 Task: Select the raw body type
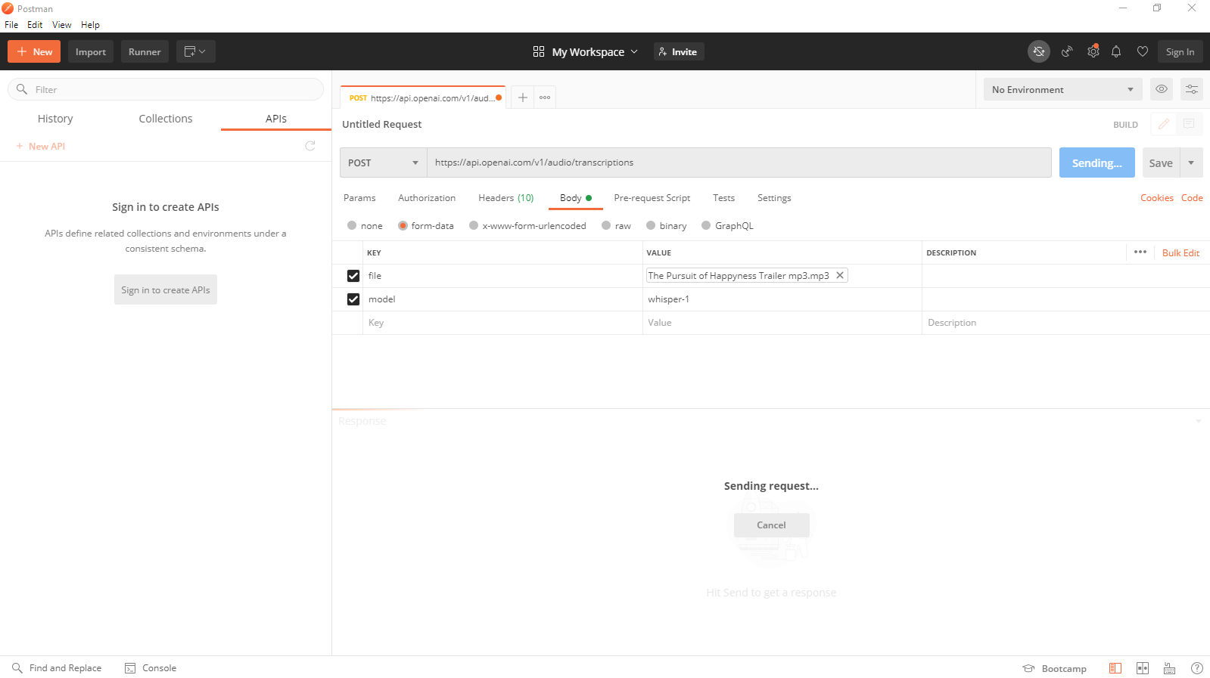pyautogui.click(x=606, y=225)
